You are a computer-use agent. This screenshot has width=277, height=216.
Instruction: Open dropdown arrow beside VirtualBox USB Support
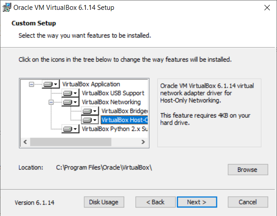(75, 93)
